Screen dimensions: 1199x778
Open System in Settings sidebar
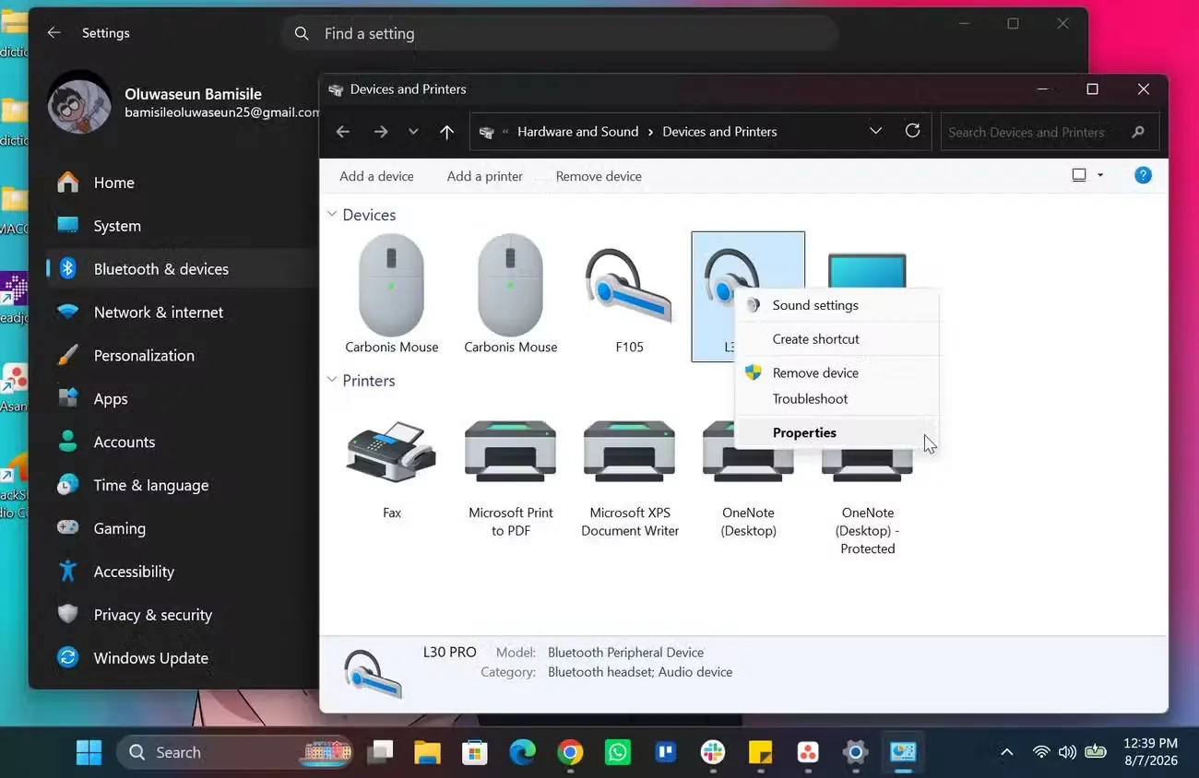(182, 226)
